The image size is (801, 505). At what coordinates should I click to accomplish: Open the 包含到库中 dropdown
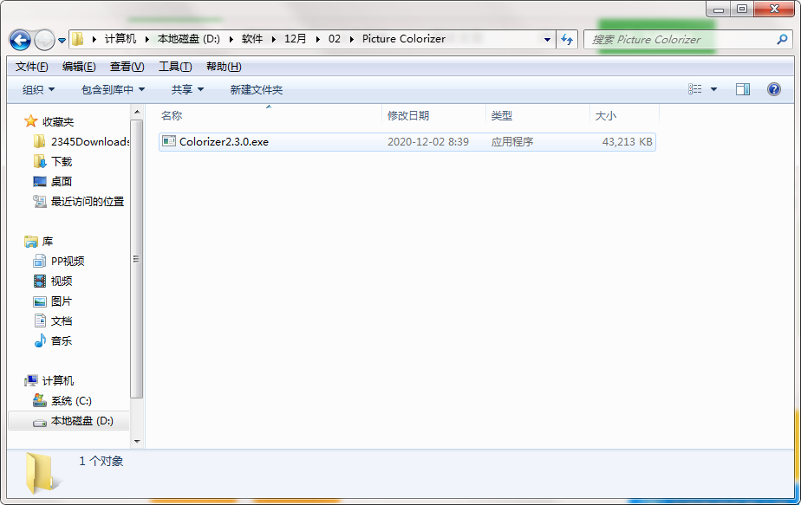(x=113, y=90)
